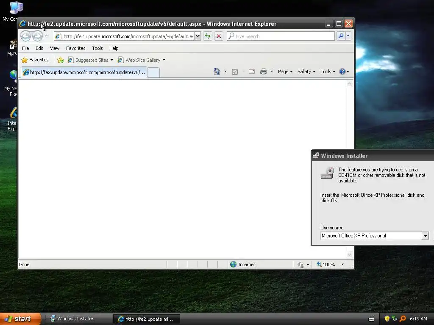Expand the Print dropdown arrow
434x325 pixels.
[x=272, y=72]
